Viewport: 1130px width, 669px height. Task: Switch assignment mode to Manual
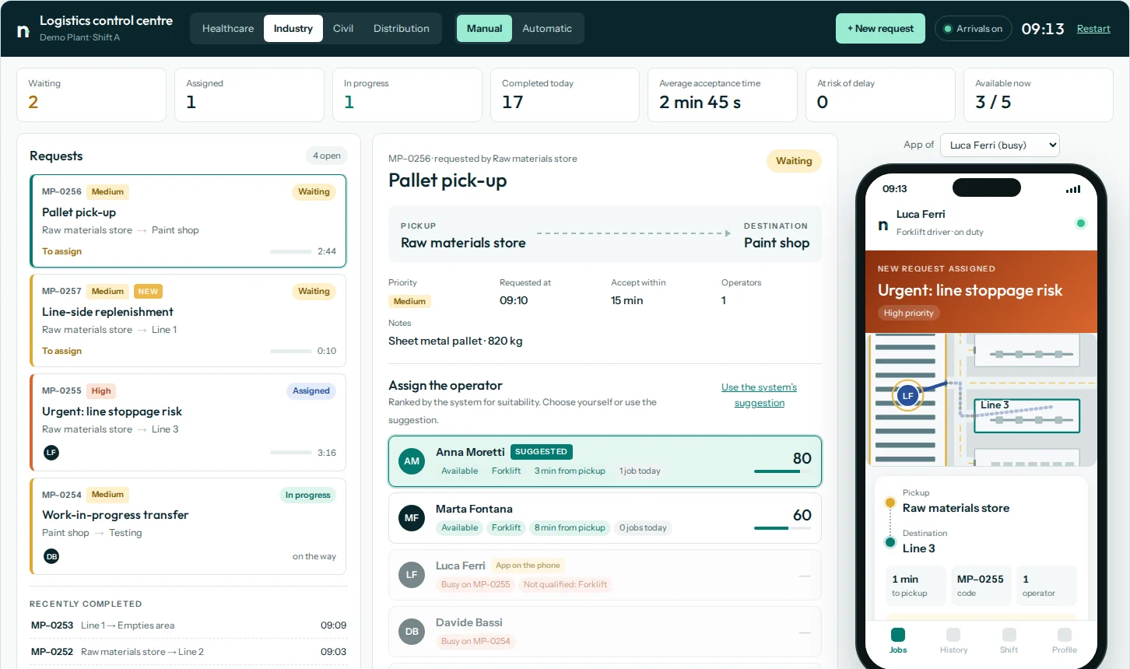pos(484,29)
